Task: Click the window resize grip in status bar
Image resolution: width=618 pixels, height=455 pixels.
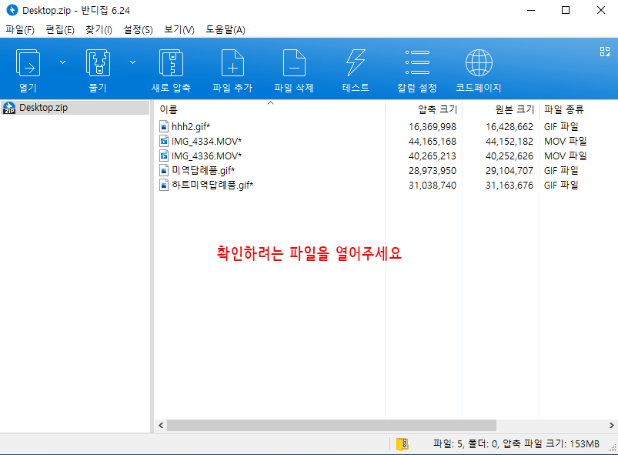Action: (x=613, y=448)
